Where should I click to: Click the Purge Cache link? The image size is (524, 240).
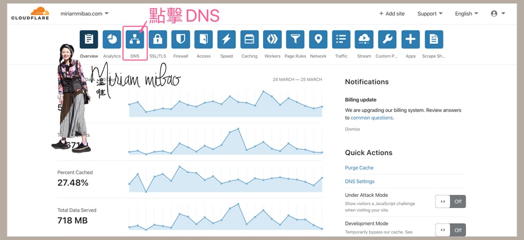point(359,168)
